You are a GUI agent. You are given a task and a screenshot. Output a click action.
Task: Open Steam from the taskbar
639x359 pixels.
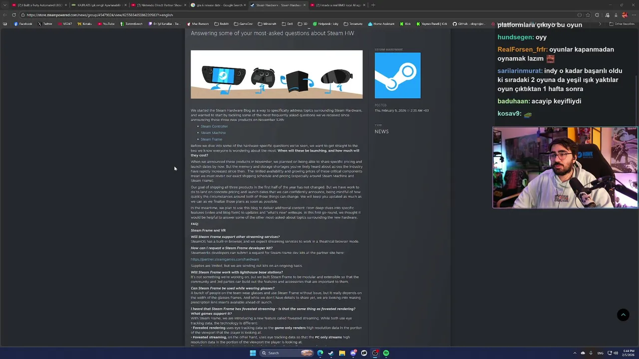331,353
